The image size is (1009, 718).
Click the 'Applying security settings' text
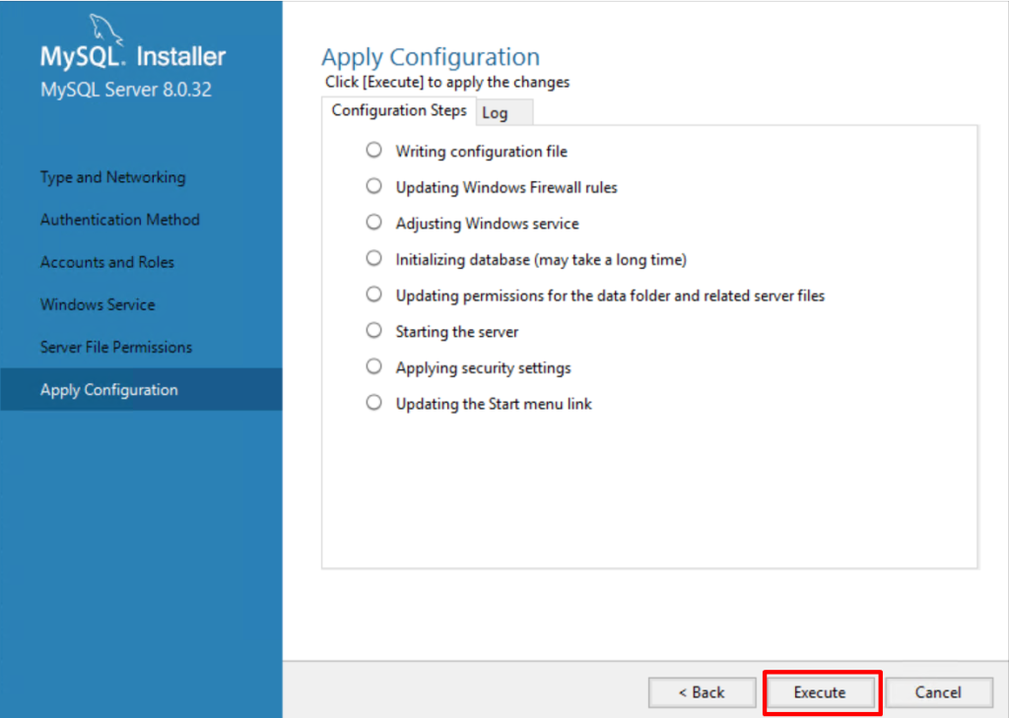coord(483,367)
